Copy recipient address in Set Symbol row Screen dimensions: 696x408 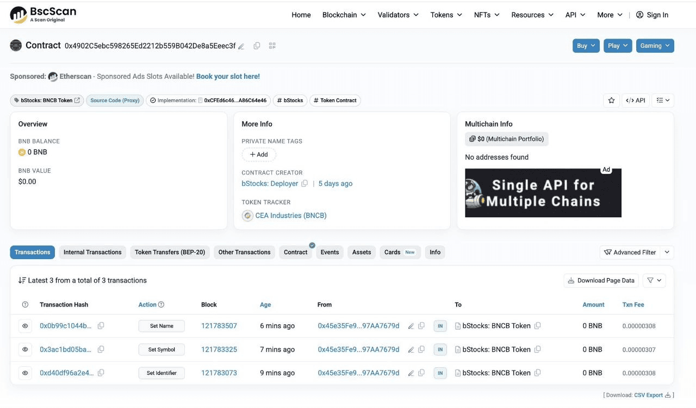(x=537, y=349)
